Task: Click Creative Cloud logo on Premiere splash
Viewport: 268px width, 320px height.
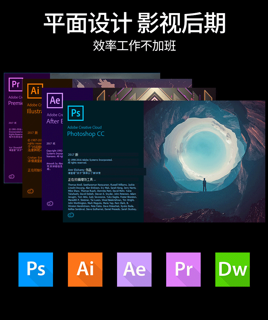Action: (12, 177)
